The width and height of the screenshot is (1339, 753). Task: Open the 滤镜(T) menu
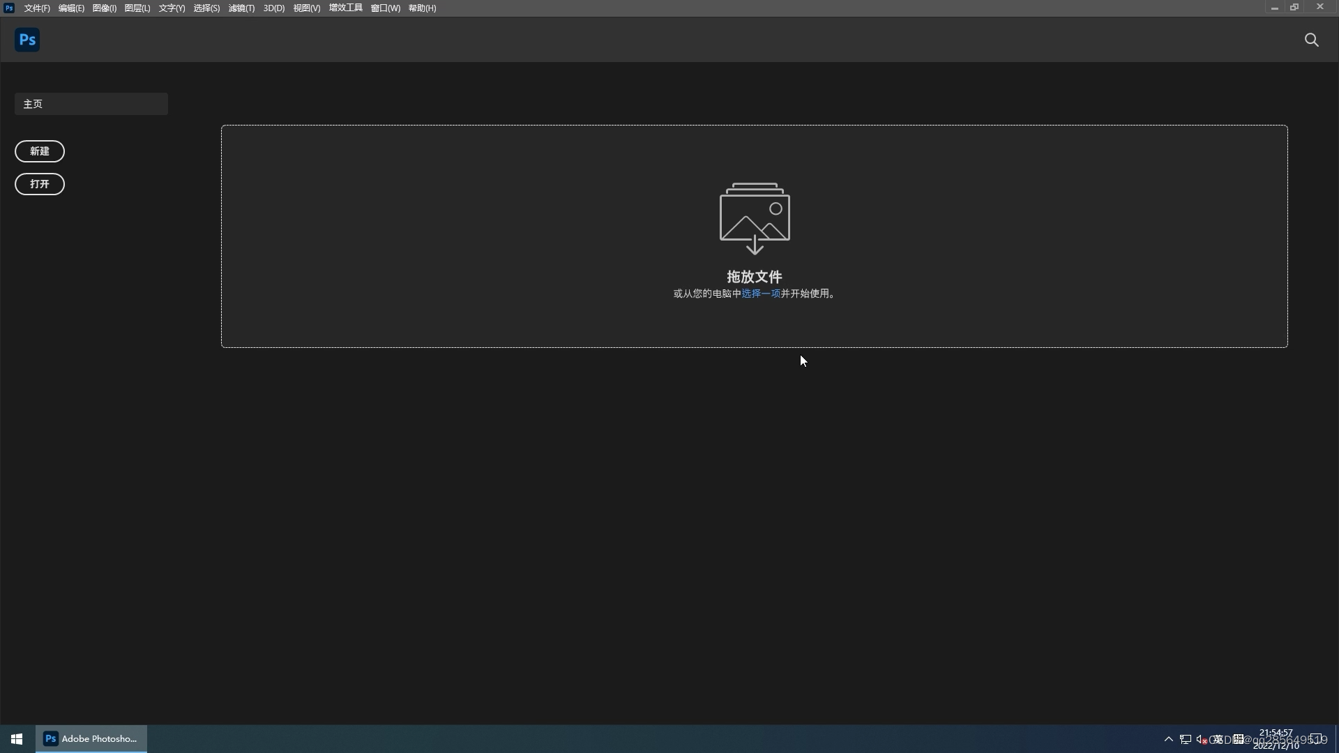coord(241,8)
